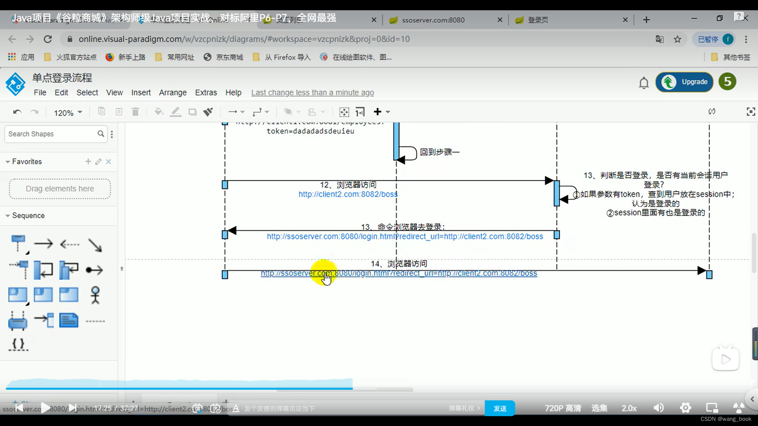The width and height of the screenshot is (758, 426).
Task: Open the zoom 120% dropdown
Action: (x=68, y=112)
